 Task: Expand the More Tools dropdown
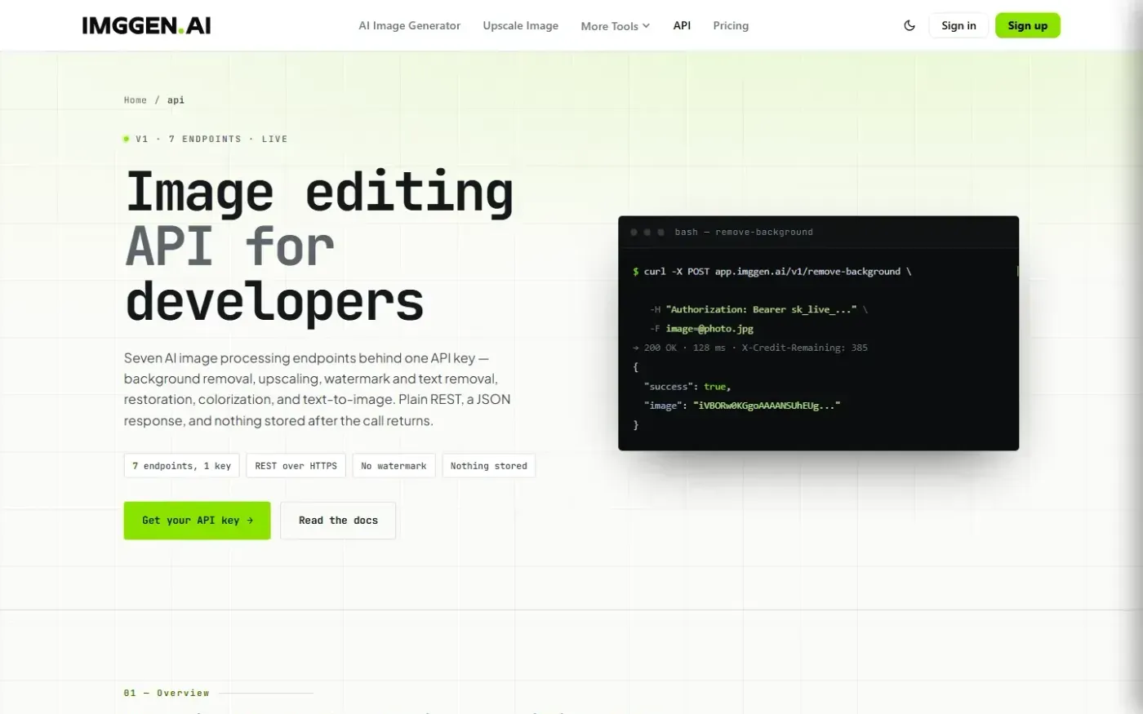point(616,26)
